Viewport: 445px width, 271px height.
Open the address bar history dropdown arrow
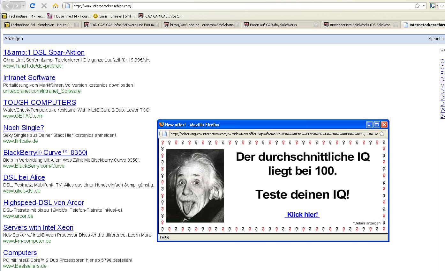[424, 6]
